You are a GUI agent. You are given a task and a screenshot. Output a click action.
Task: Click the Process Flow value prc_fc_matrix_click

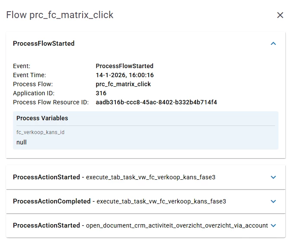point(123,84)
